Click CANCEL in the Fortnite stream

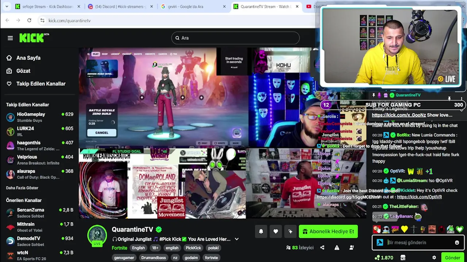click(x=101, y=132)
